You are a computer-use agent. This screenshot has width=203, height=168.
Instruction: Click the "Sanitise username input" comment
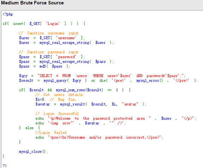tap(49, 33)
